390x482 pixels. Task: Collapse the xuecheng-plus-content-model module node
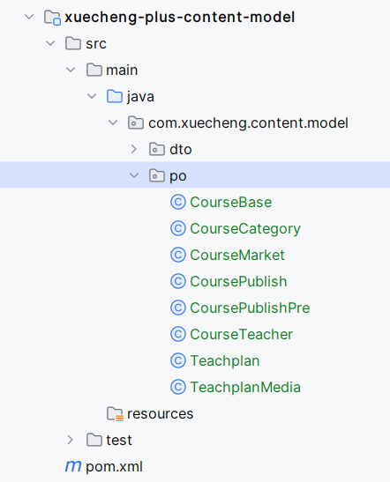(29, 17)
